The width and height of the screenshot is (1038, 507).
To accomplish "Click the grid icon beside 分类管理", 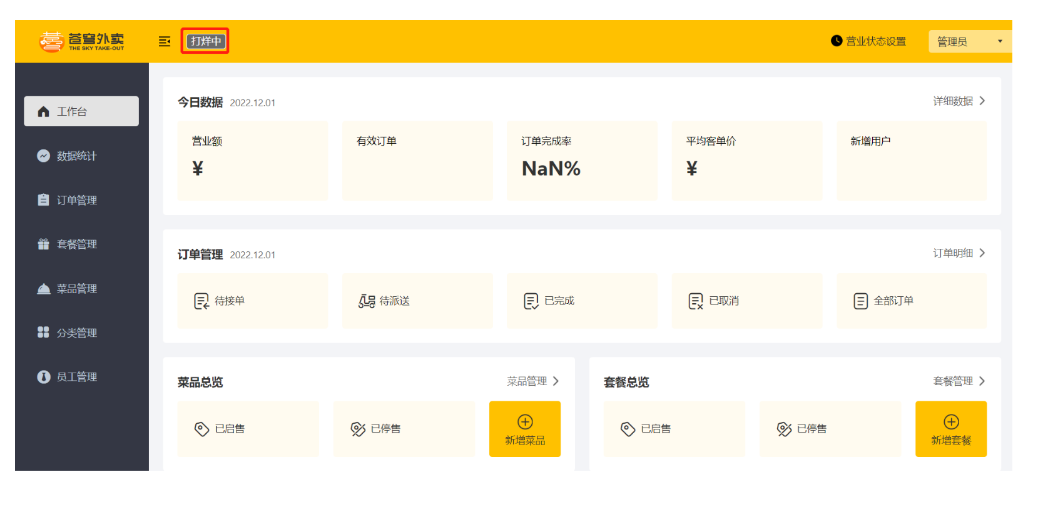I will [x=43, y=332].
